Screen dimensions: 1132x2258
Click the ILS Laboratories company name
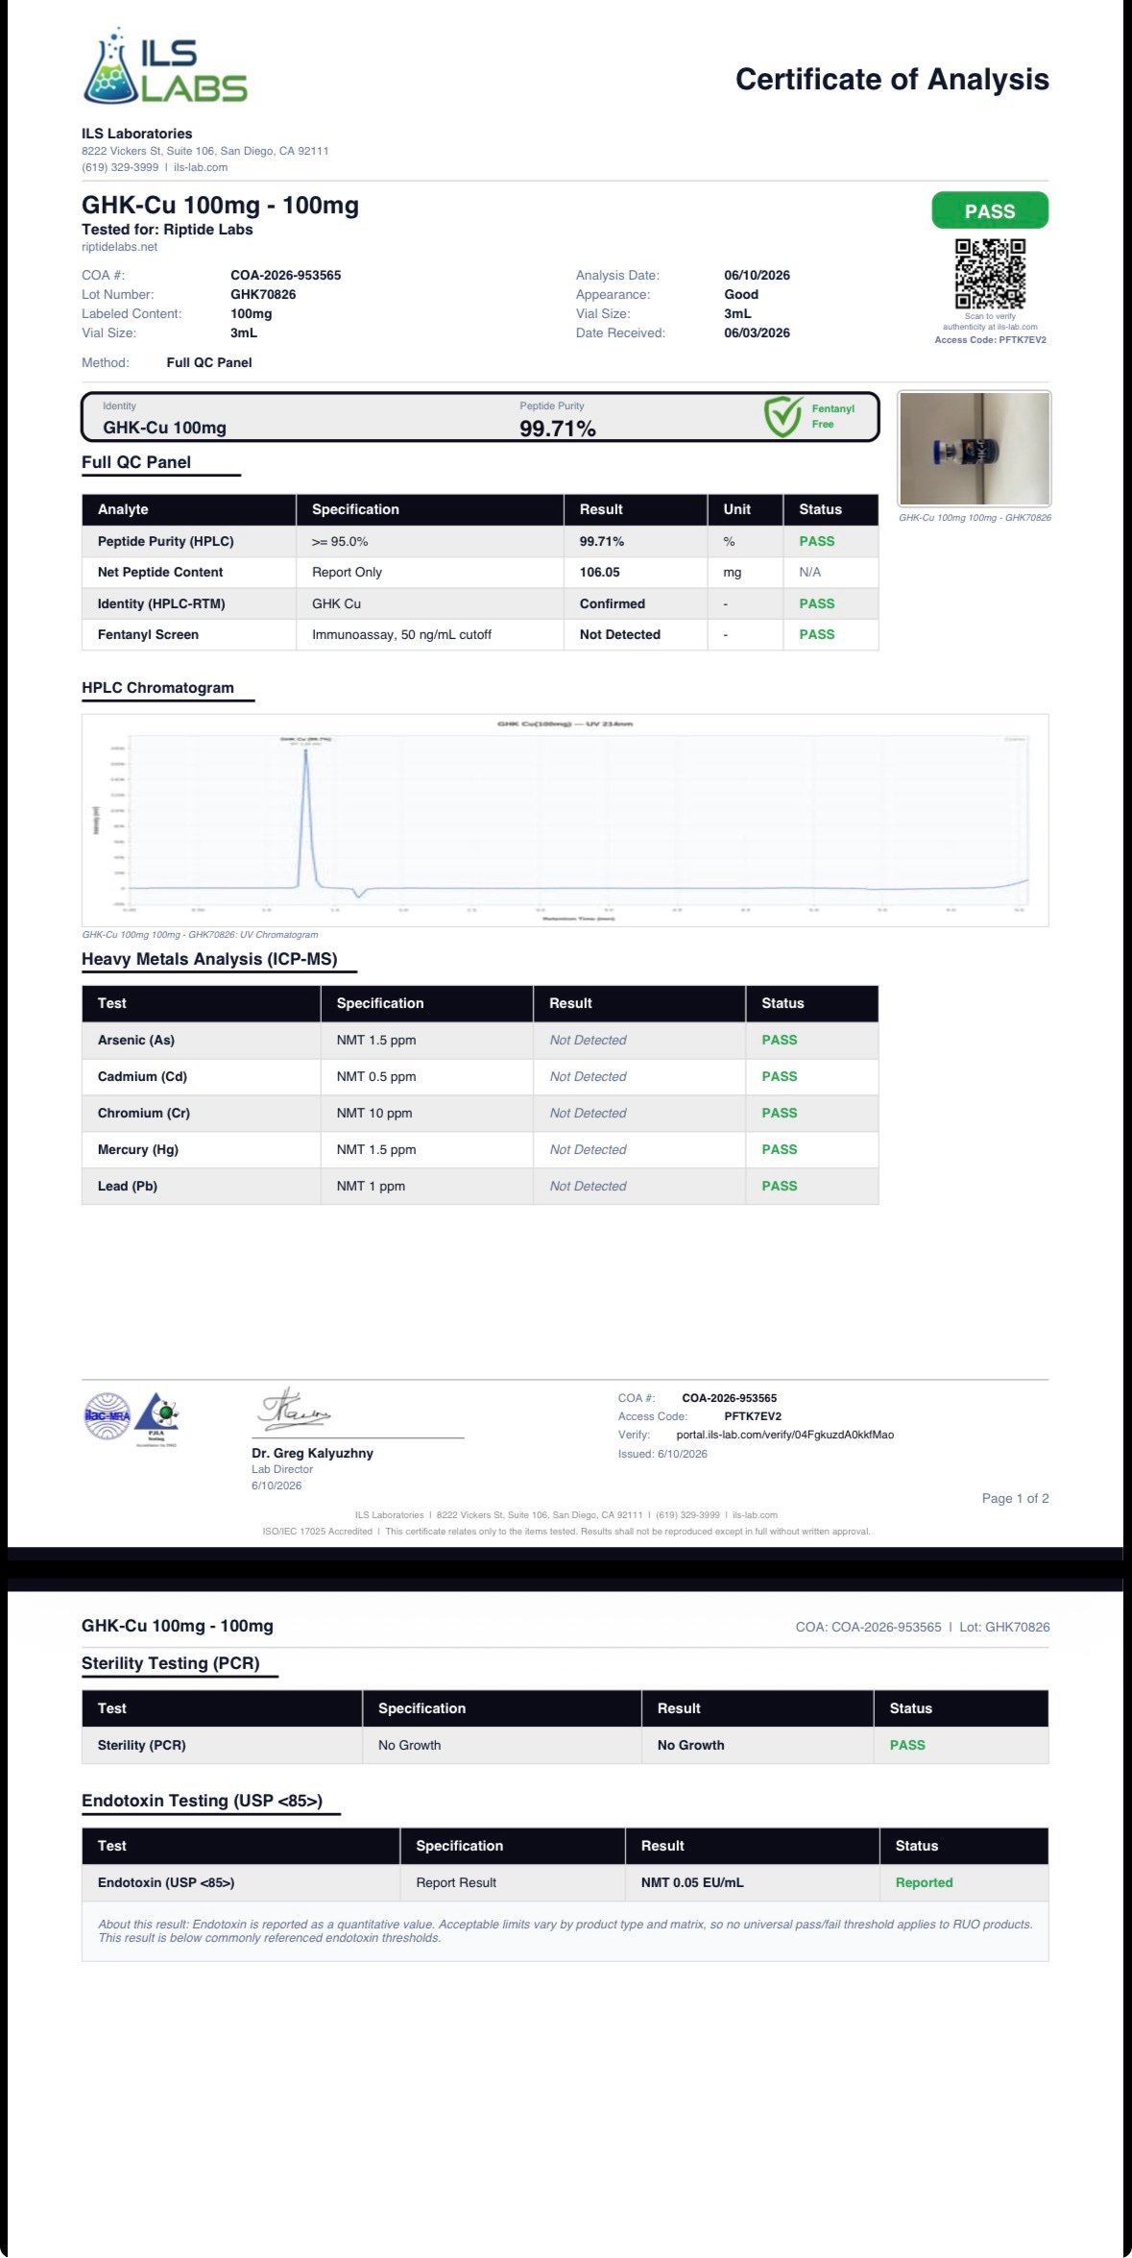(136, 134)
